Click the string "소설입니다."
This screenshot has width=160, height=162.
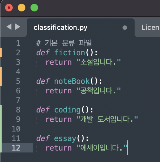tap(98, 62)
